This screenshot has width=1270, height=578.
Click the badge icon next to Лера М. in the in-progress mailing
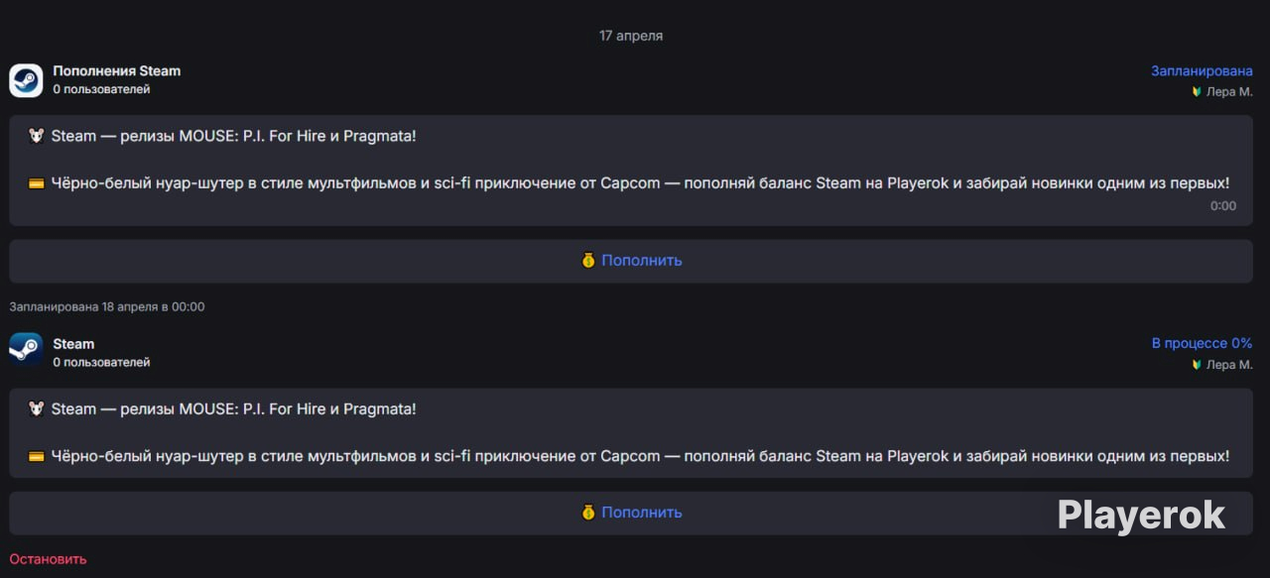[1197, 365]
